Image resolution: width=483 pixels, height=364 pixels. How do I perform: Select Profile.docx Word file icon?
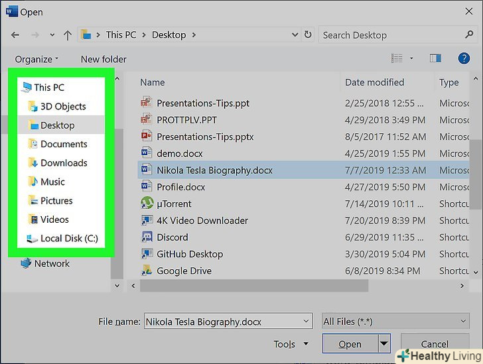pyautogui.click(x=147, y=186)
